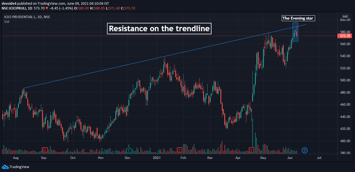This screenshot has width=355, height=172.
Task: Select the 'Resistance on the trendline' text box
Action: click(159, 29)
